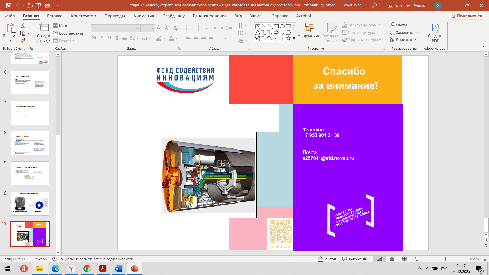Start slideshow from beginning icon
The height and width of the screenshot is (275, 489).
tap(39, 5)
